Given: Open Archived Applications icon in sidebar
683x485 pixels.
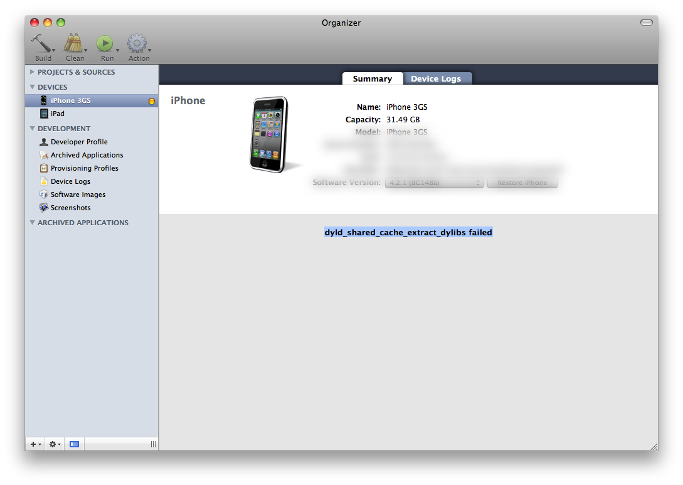Looking at the screenshot, I should click(43, 155).
